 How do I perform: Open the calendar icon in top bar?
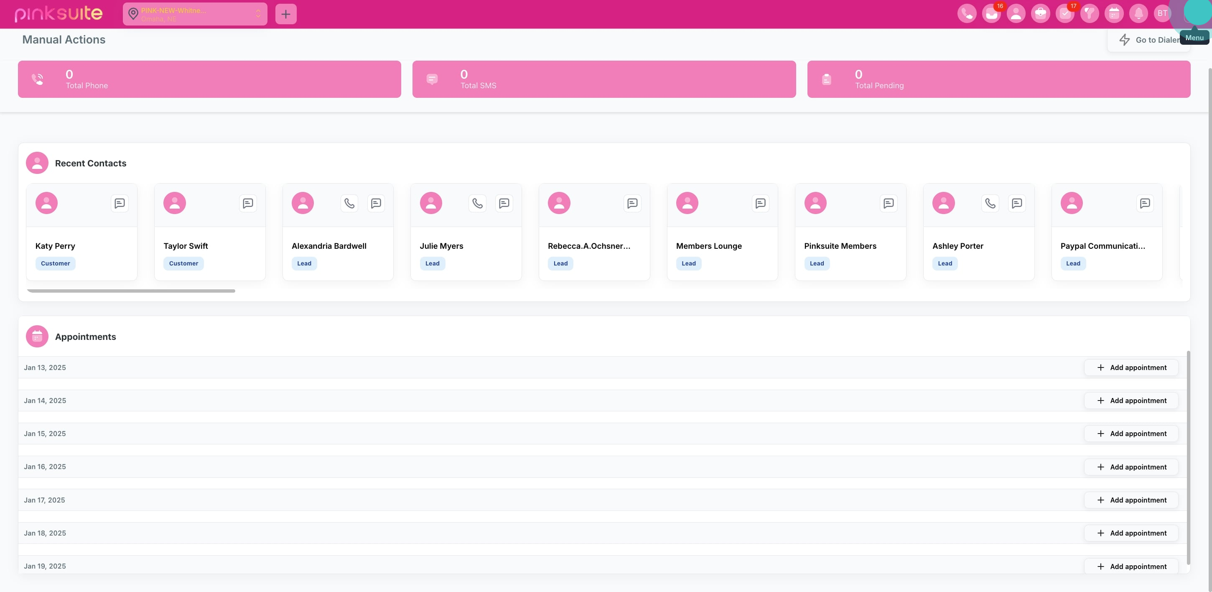1114,14
